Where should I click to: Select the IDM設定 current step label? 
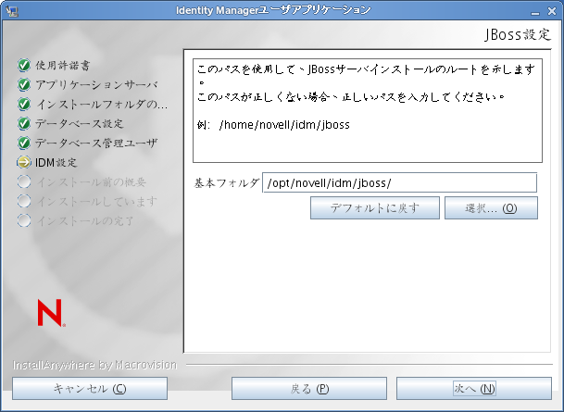[x=56, y=163]
